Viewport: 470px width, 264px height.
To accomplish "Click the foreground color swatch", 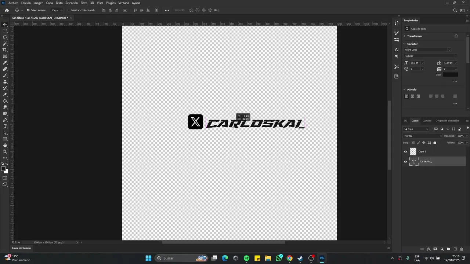I will coord(3,169).
